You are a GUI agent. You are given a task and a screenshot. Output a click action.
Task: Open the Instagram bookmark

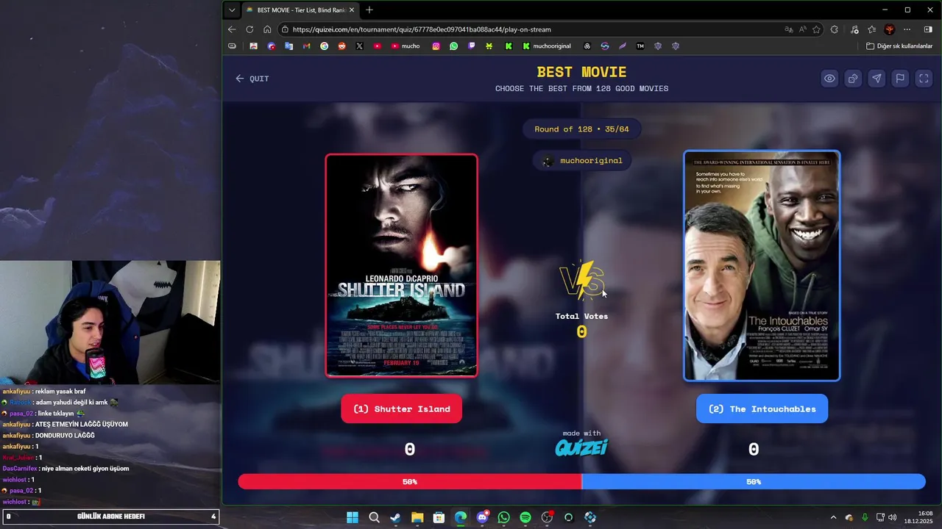pyautogui.click(x=436, y=46)
